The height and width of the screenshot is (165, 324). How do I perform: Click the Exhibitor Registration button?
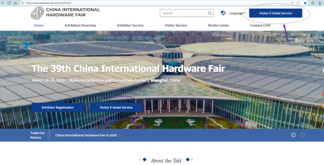pos(58,107)
